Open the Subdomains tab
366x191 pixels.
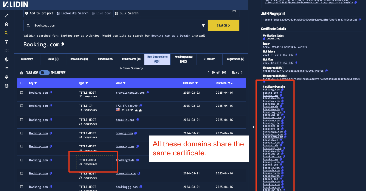point(105,59)
